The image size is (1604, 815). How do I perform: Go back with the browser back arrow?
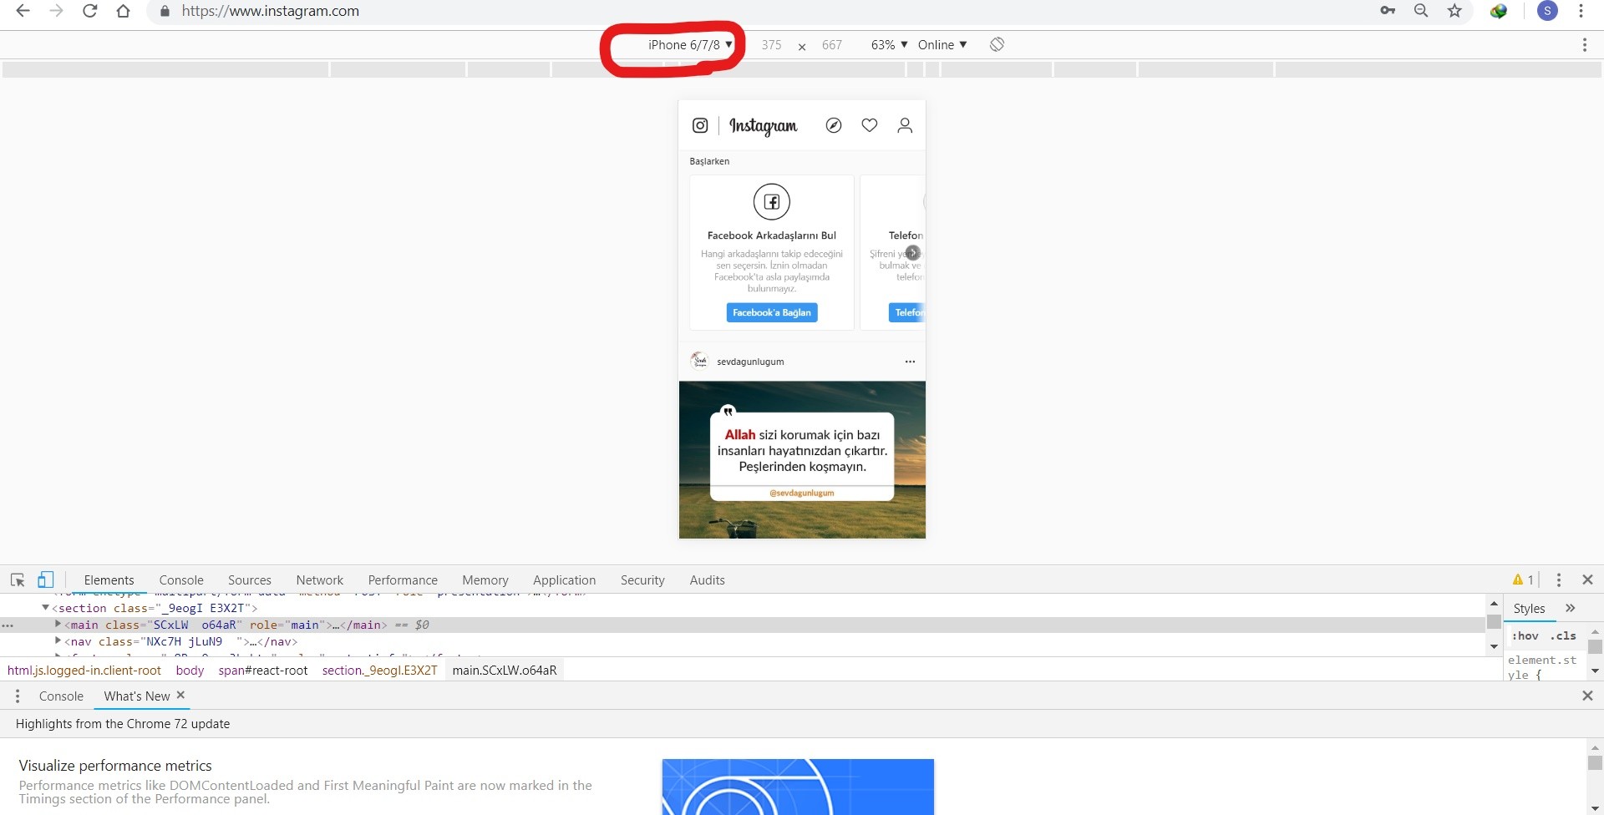tap(23, 11)
